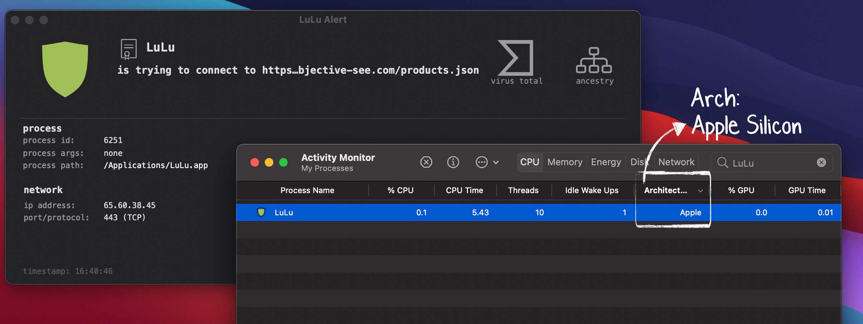Sort by the % CPU column header
Viewport: 863px width, 324px height.
tap(400, 190)
